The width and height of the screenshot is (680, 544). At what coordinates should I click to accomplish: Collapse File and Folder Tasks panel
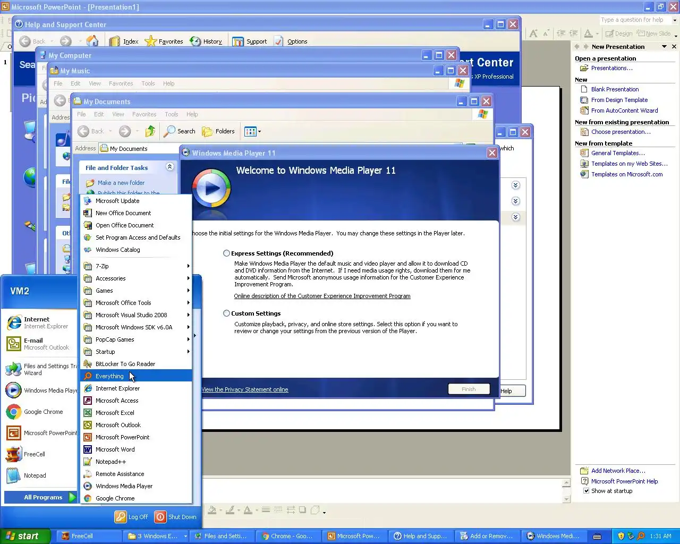point(169,167)
